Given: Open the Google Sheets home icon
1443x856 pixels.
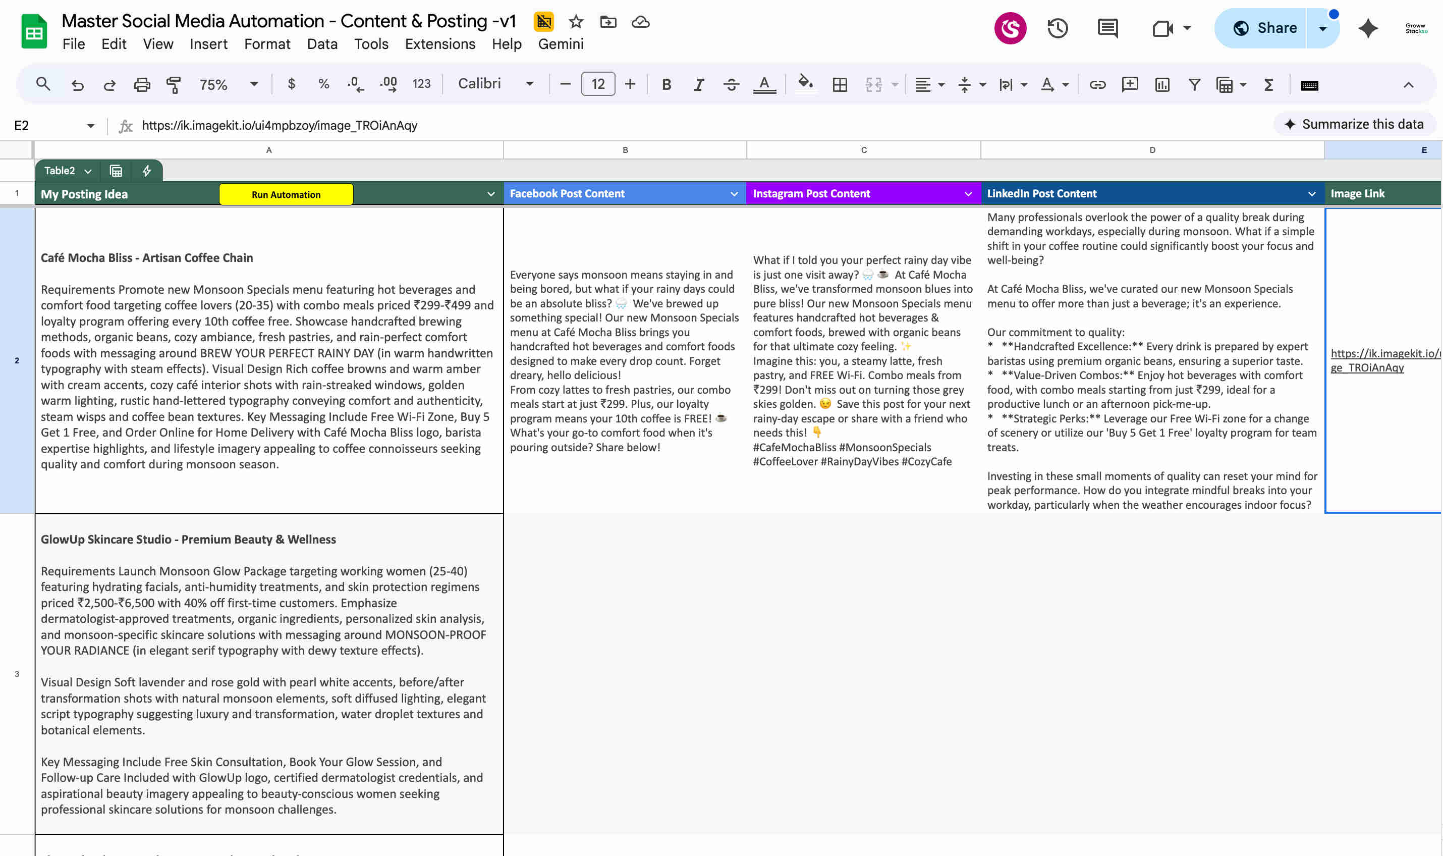Looking at the screenshot, I should 34,32.
